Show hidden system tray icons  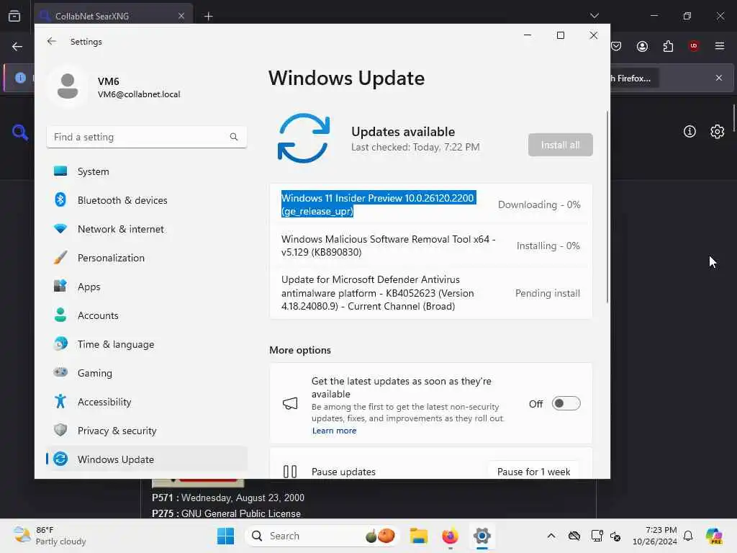point(551,536)
